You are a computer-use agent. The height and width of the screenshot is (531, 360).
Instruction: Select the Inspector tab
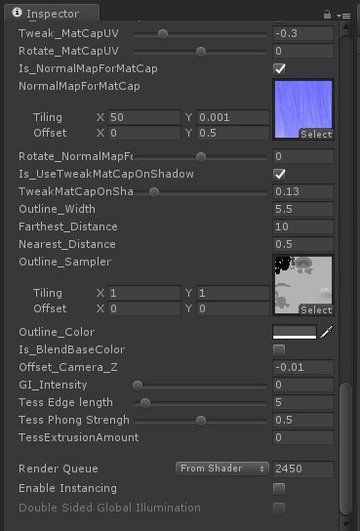click(x=52, y=14)
